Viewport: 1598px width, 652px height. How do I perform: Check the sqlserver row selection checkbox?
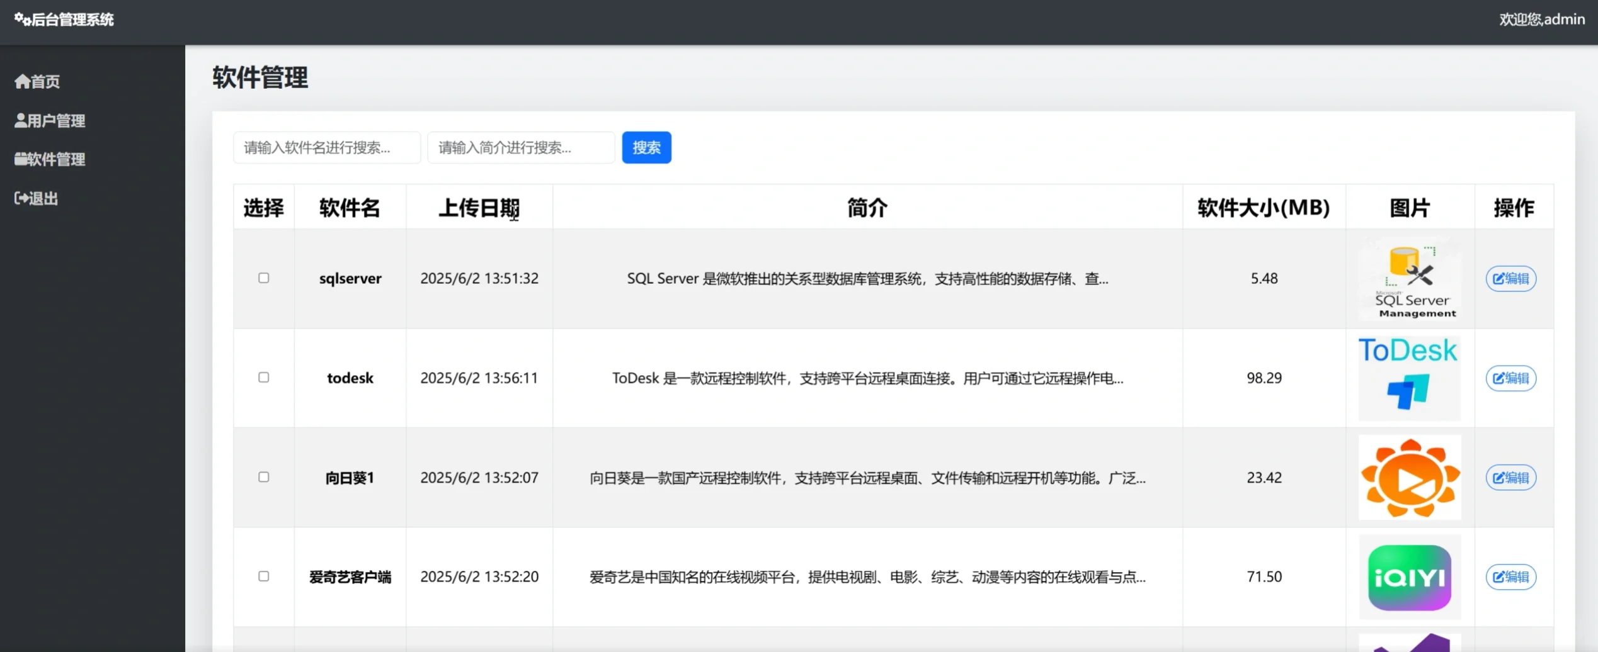pyautogui.click(x=264, y=278)
